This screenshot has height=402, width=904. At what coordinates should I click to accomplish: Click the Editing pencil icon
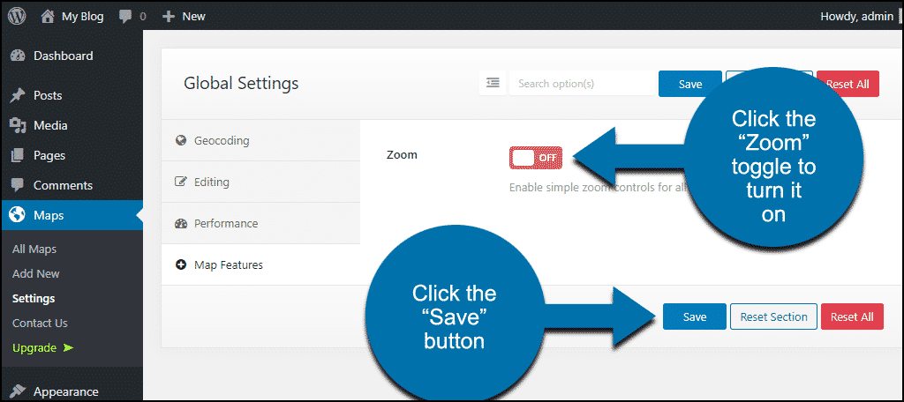(181, 182)
